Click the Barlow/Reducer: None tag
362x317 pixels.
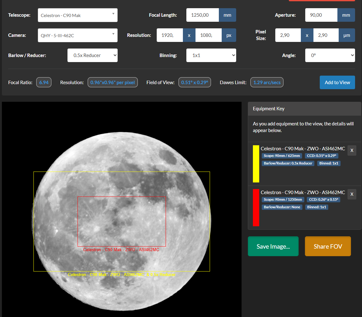282,207
